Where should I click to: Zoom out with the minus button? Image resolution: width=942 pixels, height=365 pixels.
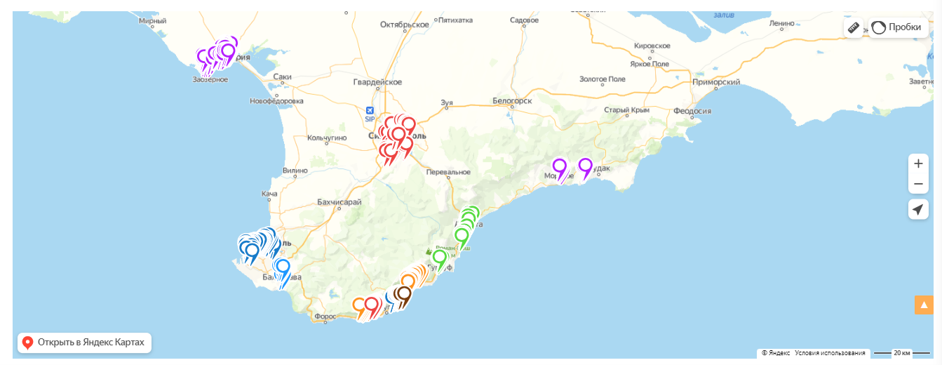point(918,185)
